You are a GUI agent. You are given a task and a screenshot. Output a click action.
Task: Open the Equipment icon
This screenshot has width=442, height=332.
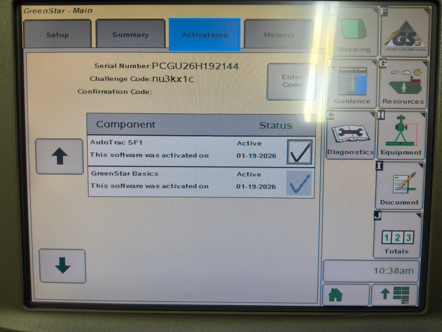pos(401,136)
